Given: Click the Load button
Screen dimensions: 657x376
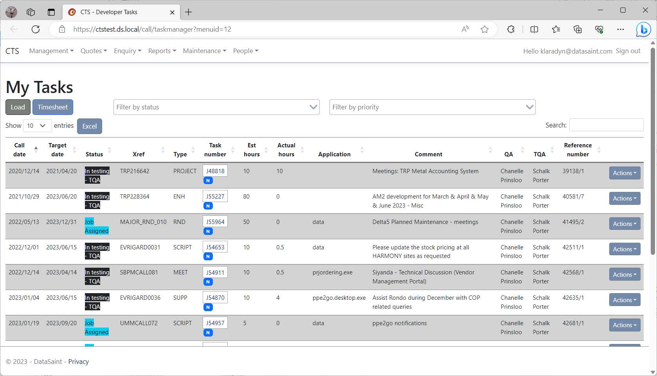Looking at the screenshot, I should pyautogui.click(x=18, y=107).
